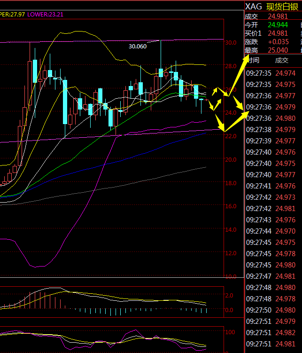
Task: Select tick row 09:27:50 at 24.980
Action: click(x=271, y=310)
